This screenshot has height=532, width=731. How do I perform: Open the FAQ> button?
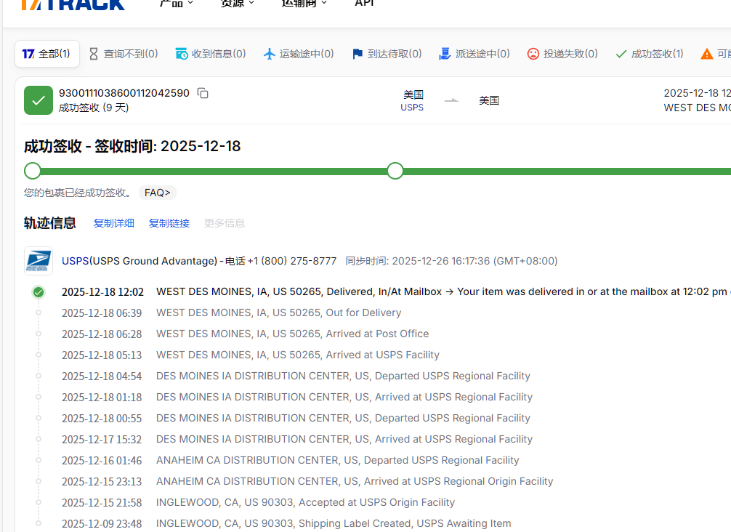click(x=158, y=193)
